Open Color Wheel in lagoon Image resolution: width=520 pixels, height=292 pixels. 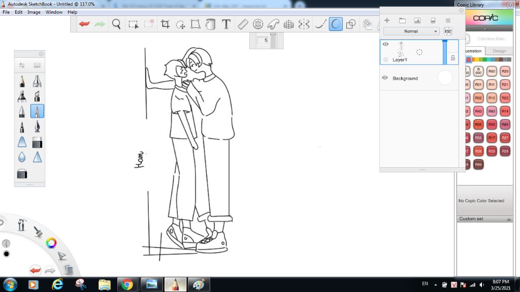coord(51,243)
